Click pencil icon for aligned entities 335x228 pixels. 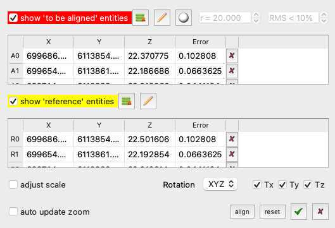click(162, 18)
